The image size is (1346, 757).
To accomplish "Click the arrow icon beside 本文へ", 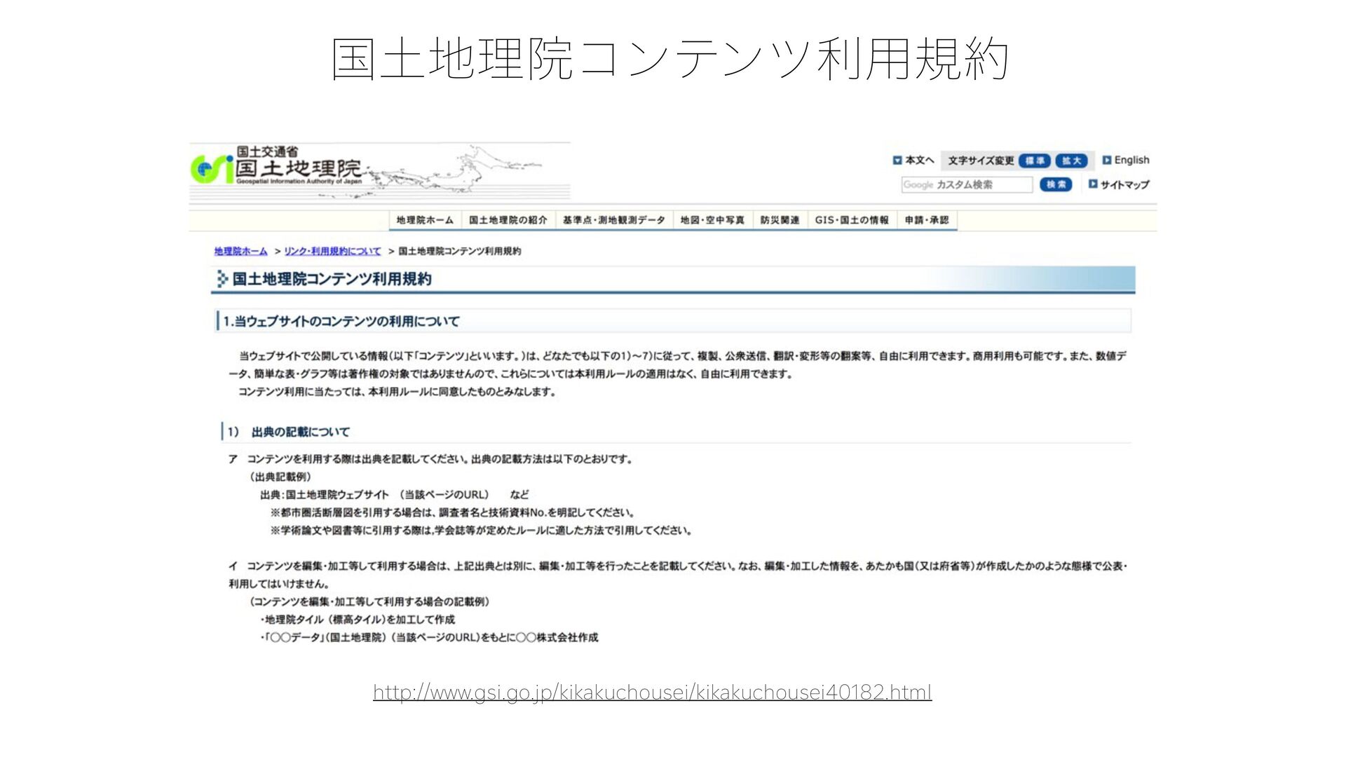I will click(x=897, y=161).
